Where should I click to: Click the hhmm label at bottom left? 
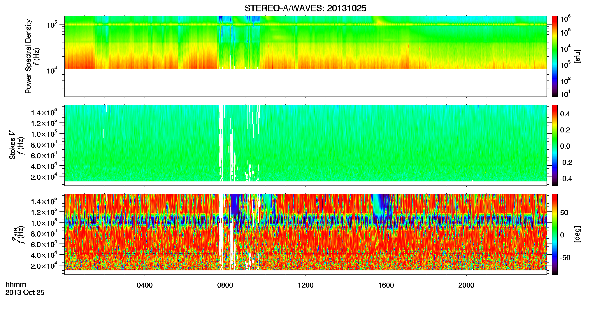tap(16, 285)
